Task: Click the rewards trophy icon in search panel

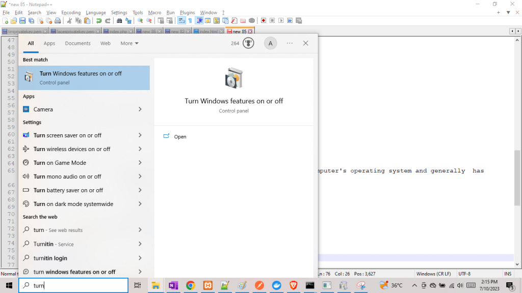Action: click(x=248, y=43)
